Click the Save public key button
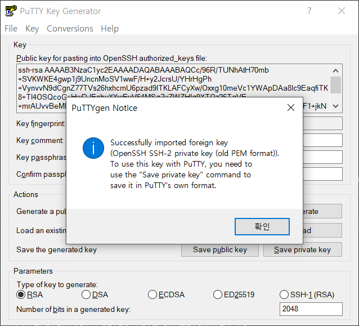 click(220, 249)
